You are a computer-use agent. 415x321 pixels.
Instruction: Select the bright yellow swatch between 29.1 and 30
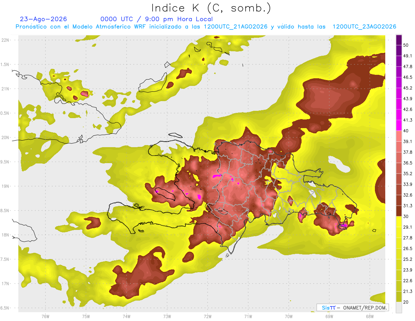[x=399, y=222]
